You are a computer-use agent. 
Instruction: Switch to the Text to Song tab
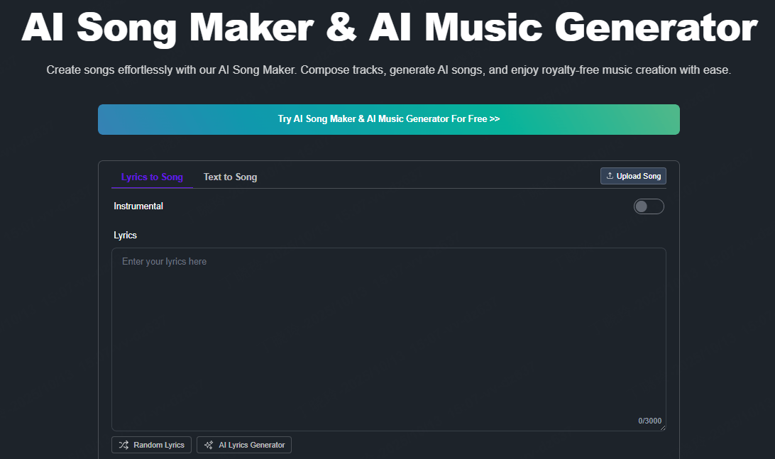click(230, 177)
